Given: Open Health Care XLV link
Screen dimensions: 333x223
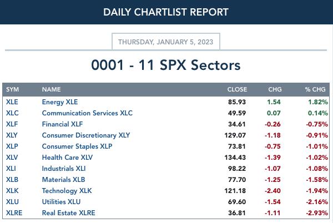Looking at the screenshot, I should point(67,158).
